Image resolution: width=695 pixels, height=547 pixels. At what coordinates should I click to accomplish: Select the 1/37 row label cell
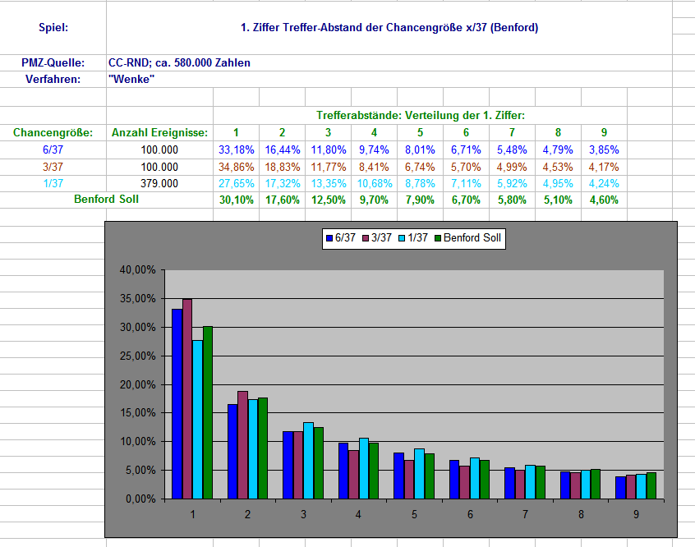pyautogui.click(x=53, y=183)
